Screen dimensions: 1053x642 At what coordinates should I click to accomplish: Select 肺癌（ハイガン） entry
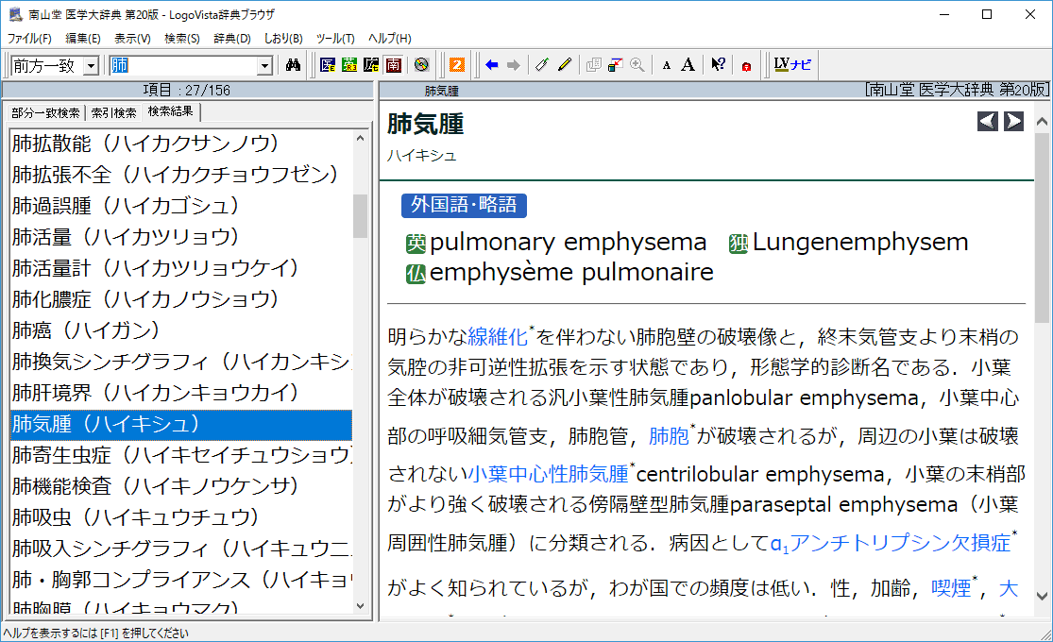[181, 330]
